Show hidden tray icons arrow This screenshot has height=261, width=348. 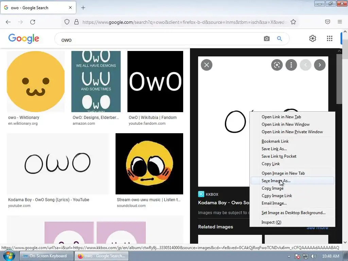(x=289, y=256)
